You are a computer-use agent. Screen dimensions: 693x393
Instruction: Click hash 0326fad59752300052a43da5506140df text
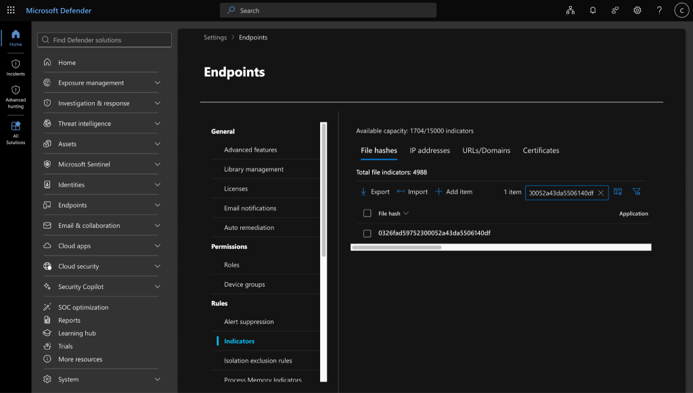[x=434, y=233]
